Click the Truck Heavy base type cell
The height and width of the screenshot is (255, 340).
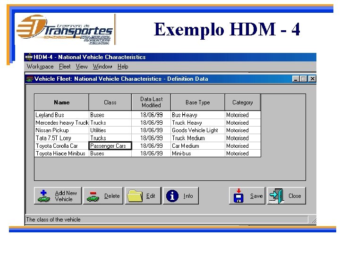[x=198, y=123]
